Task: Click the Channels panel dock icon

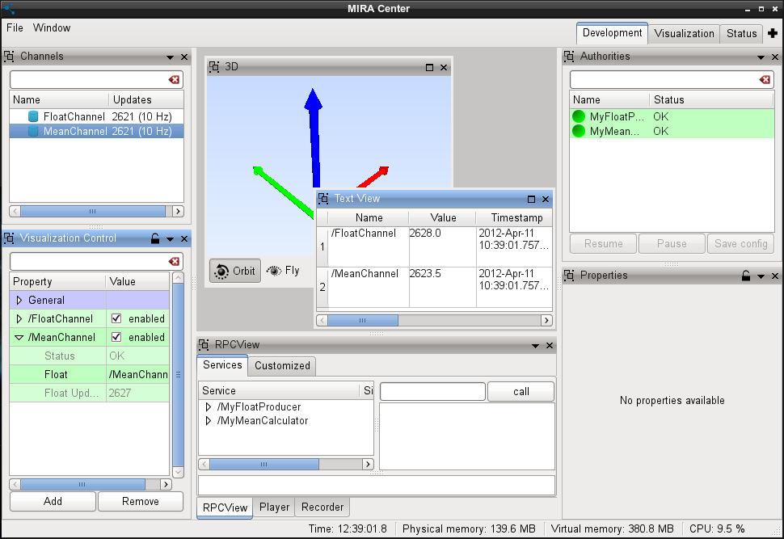Action: pyautogui.click(x=10, y=57)
